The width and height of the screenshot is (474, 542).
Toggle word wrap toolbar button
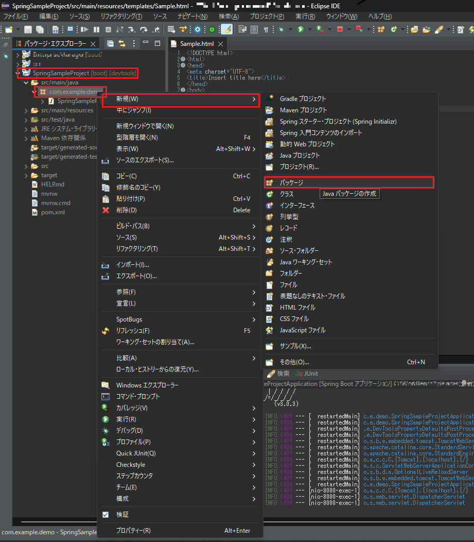pyautogui.click(x=242, y=30)
